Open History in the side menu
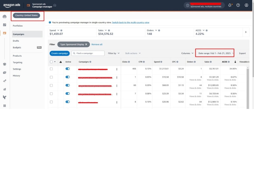254x190 pixels. [x=16, y=75]
